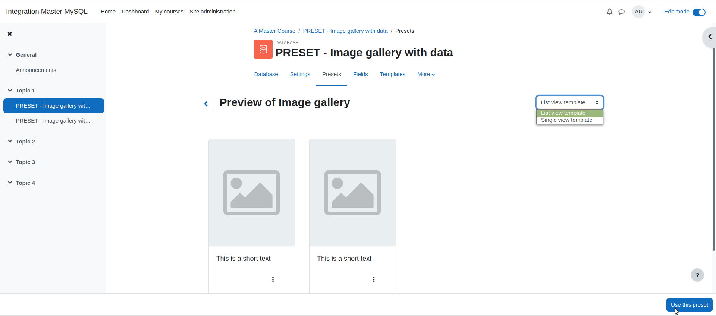
Task: Open the More tab dropdown
Action: tap(426, 74)
